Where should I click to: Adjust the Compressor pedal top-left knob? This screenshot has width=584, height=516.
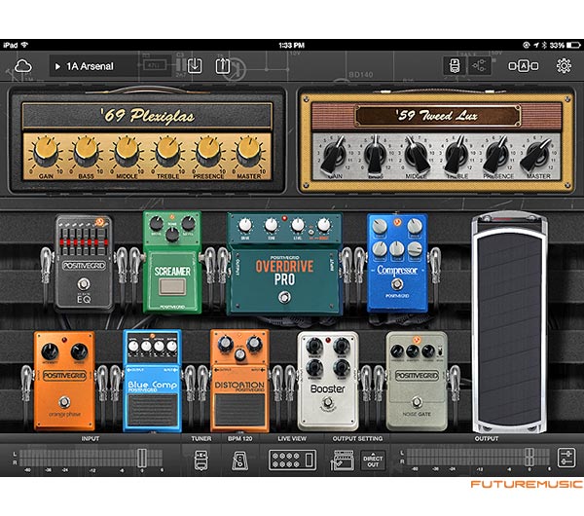pyautogui.click(x=380, y=226)
